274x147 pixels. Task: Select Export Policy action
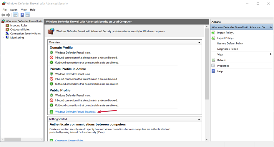click(x=225, y=38)
